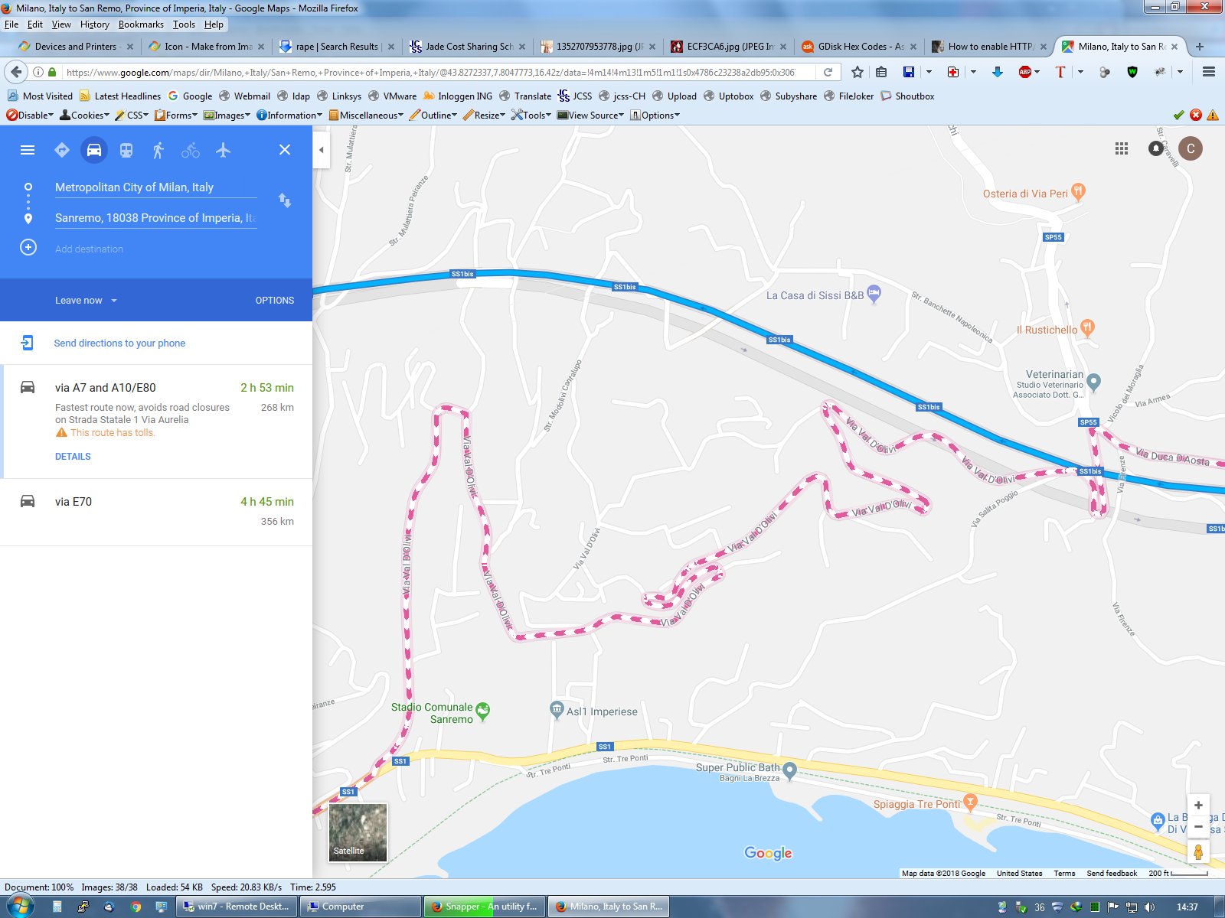Open the Google Maps hamburger menu
The width and height of the screenshot is (1225, 918).
coord(28,150)
